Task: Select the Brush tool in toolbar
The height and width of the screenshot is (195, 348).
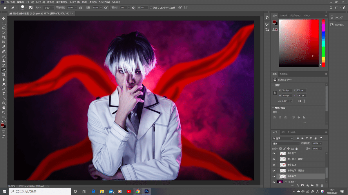Action: click(4, 56)
